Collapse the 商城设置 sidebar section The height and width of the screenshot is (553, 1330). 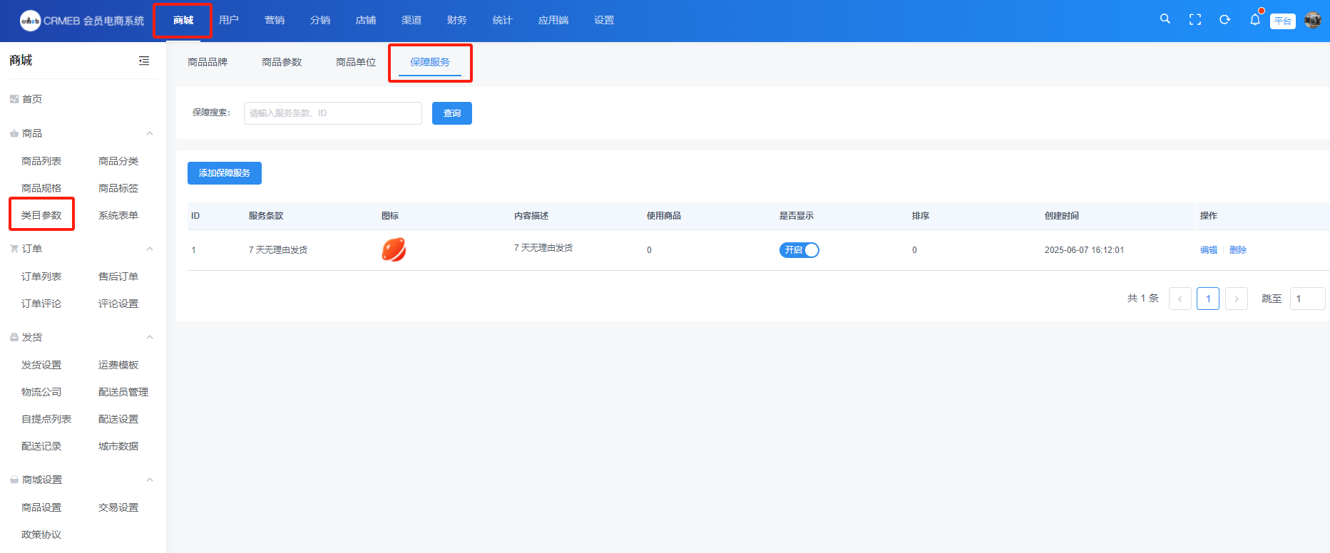pos(150,480)
